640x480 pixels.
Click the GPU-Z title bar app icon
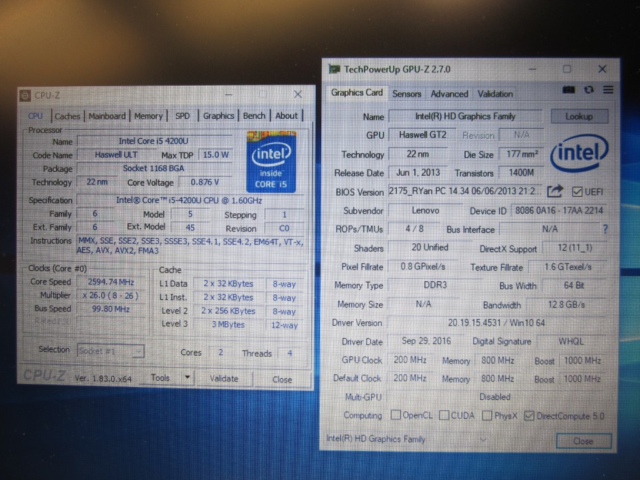point(334,69)
